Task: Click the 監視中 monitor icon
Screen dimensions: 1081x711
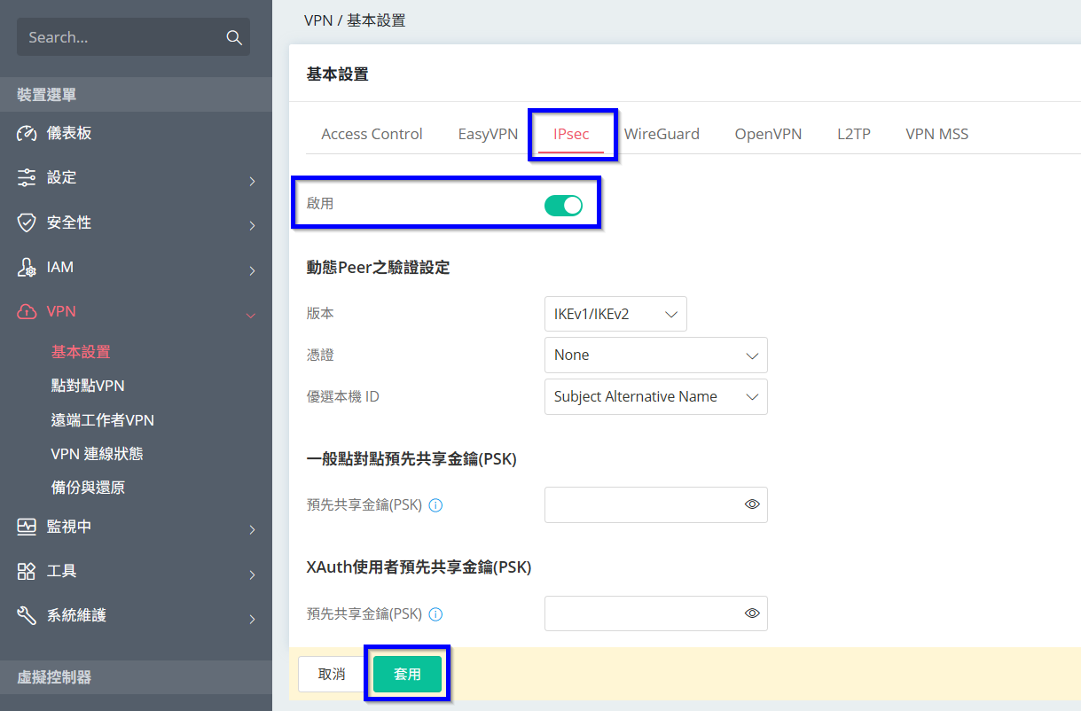Action: [x=27, y=527]
